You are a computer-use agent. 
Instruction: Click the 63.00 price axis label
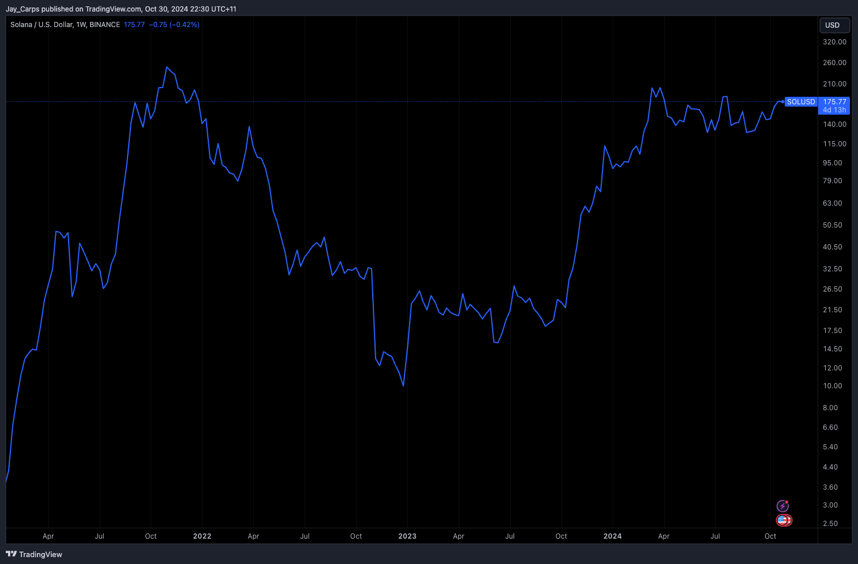[833, 203]
